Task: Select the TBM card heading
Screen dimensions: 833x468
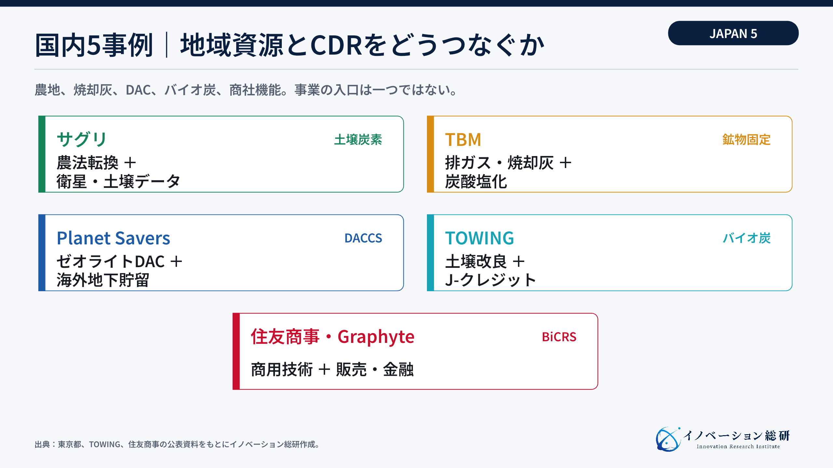Action: pos(463,140)
